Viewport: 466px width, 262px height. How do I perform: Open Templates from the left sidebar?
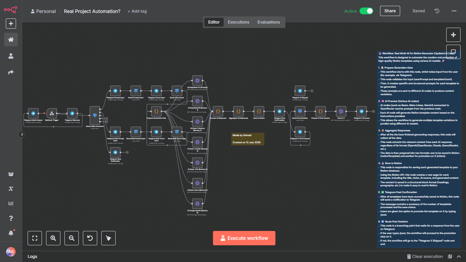11,174
